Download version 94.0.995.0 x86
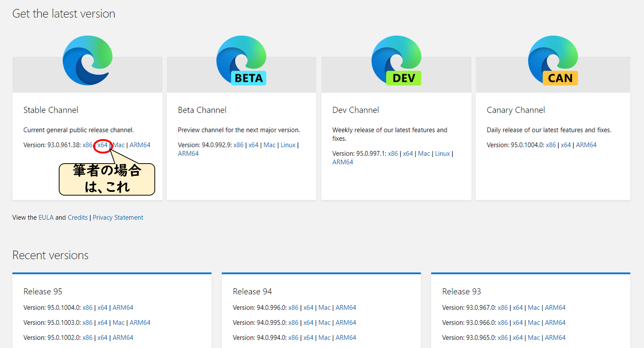The image size is (644, 348). pos(294,323)
